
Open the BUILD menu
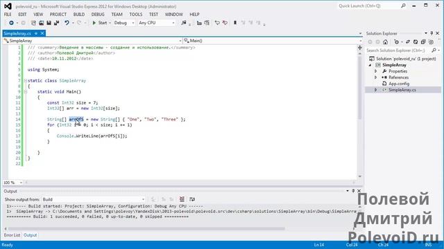click(x=78, y=15)
